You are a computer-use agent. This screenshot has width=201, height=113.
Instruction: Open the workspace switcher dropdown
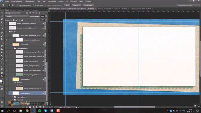point(188,5)
